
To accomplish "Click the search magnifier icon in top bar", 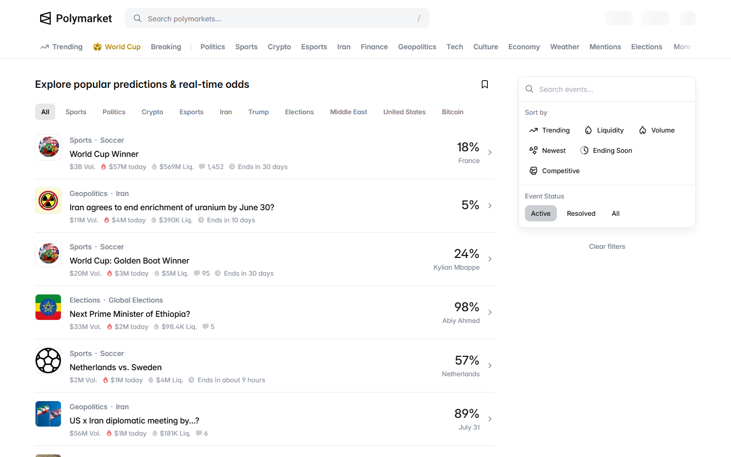I will pos(138,18).
